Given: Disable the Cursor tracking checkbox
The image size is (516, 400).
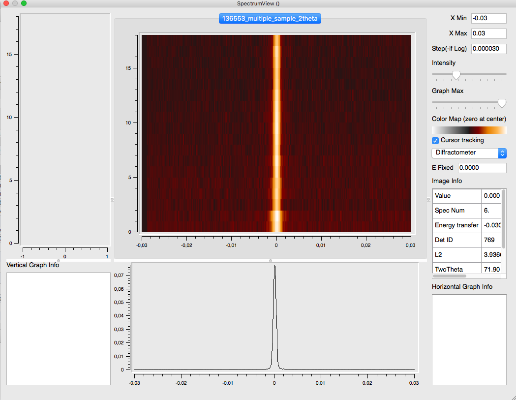Looking at the screenshot, I should [435, 140].
